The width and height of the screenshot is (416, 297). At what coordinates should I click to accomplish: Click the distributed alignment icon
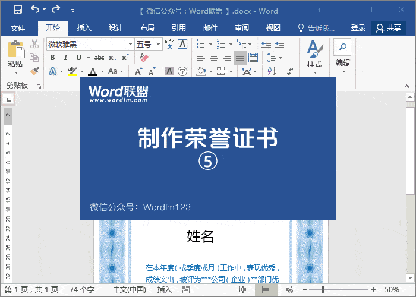click(253, 58)
